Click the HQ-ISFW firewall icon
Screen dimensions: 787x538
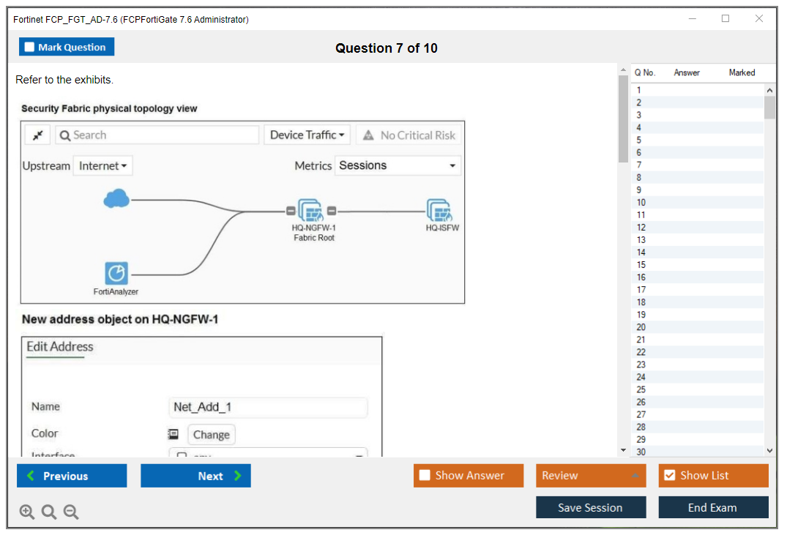[x=439, y=211]
